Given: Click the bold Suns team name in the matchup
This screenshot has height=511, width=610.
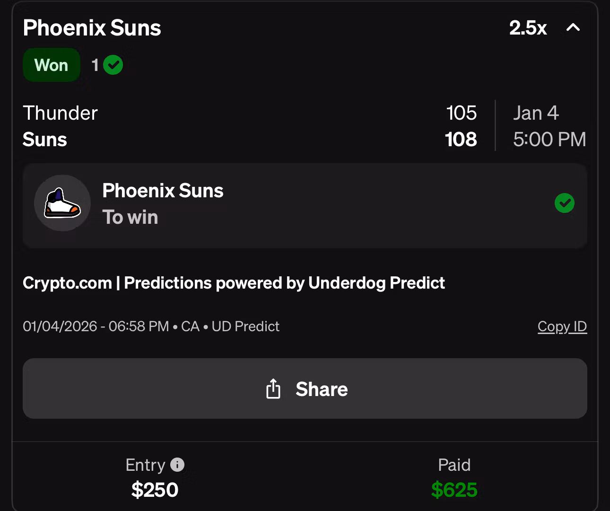Looking at the screenshot, I should [x=45, y=140].
